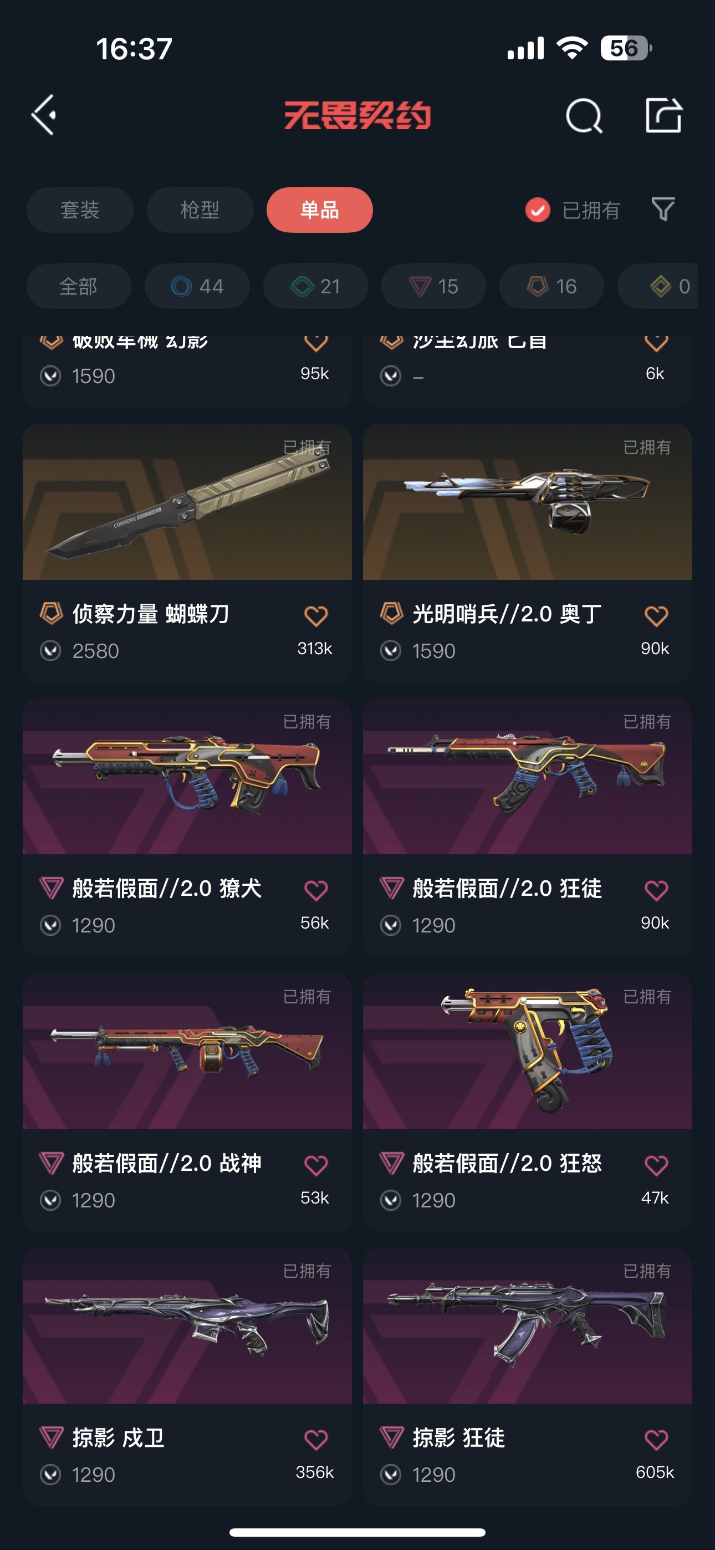This screenshot has height=1550, width=715.
Task: Switch to the 枪型 tab
Action: (200, 210)
